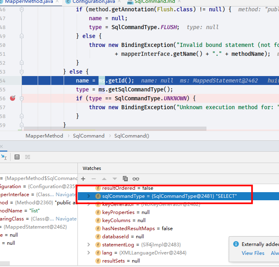279x267 pixels.
Task: Expand the statementLog tree node
Action: 89,245
